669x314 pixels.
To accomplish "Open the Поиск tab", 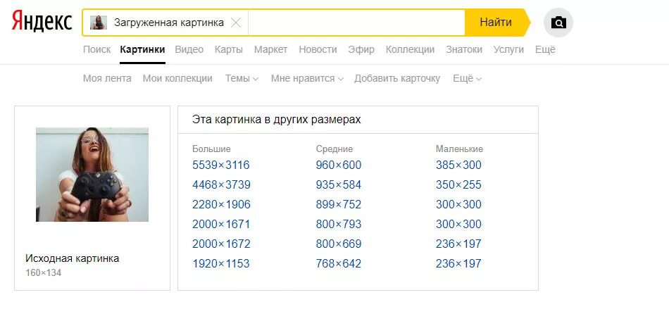I will point(97,49).
